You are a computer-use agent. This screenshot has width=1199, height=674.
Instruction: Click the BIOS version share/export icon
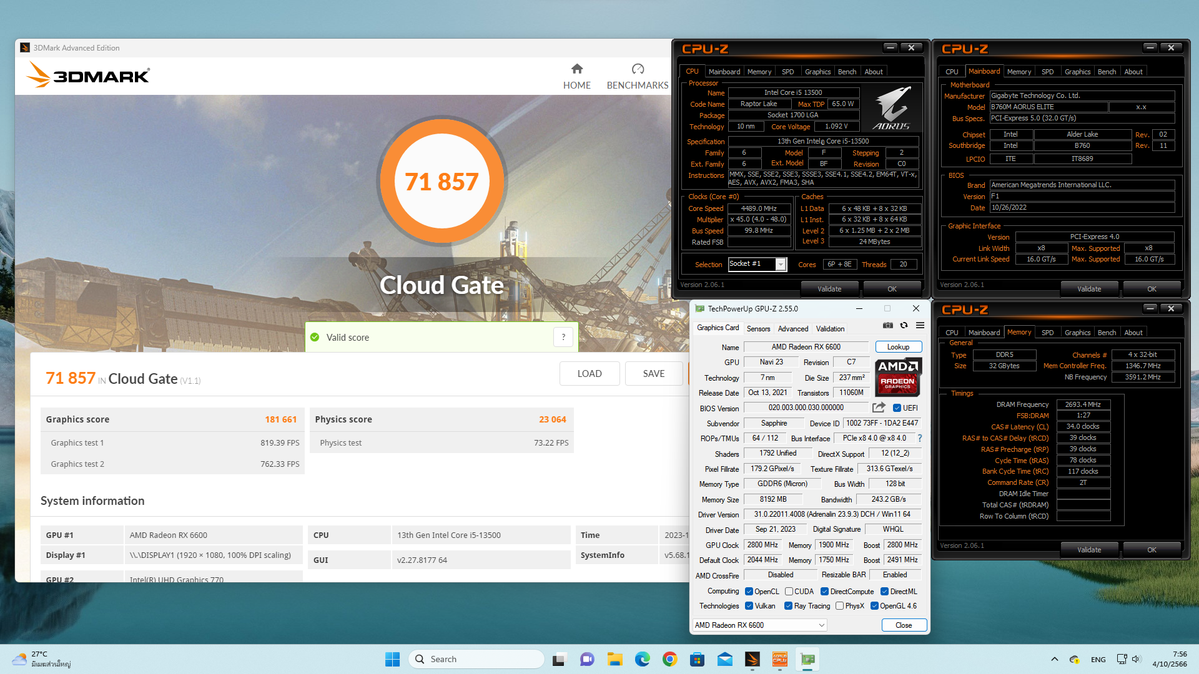(879, 408)
